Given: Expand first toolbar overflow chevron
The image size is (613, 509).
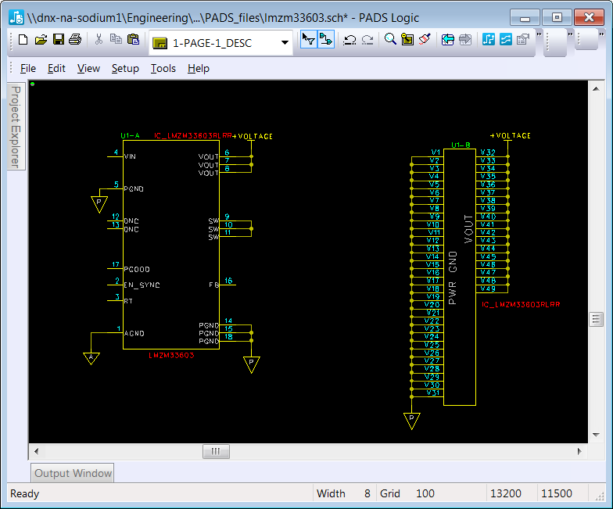Looking at the screenshot, I should (540, 34).
